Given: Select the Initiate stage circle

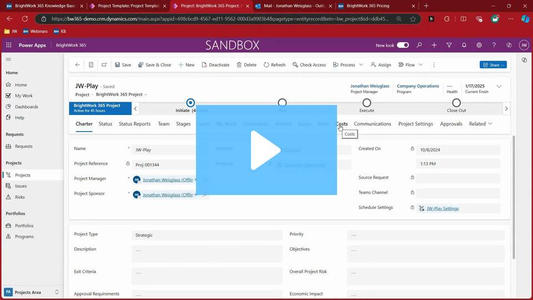Looking at the screenshot, I should 190,103.
